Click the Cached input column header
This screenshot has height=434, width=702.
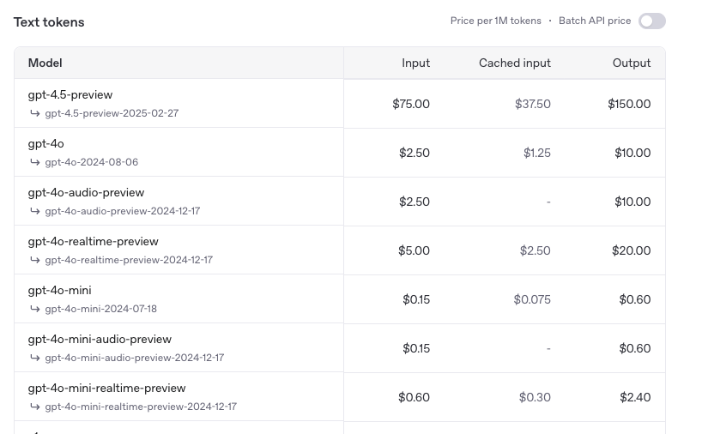tap(515, 63)
